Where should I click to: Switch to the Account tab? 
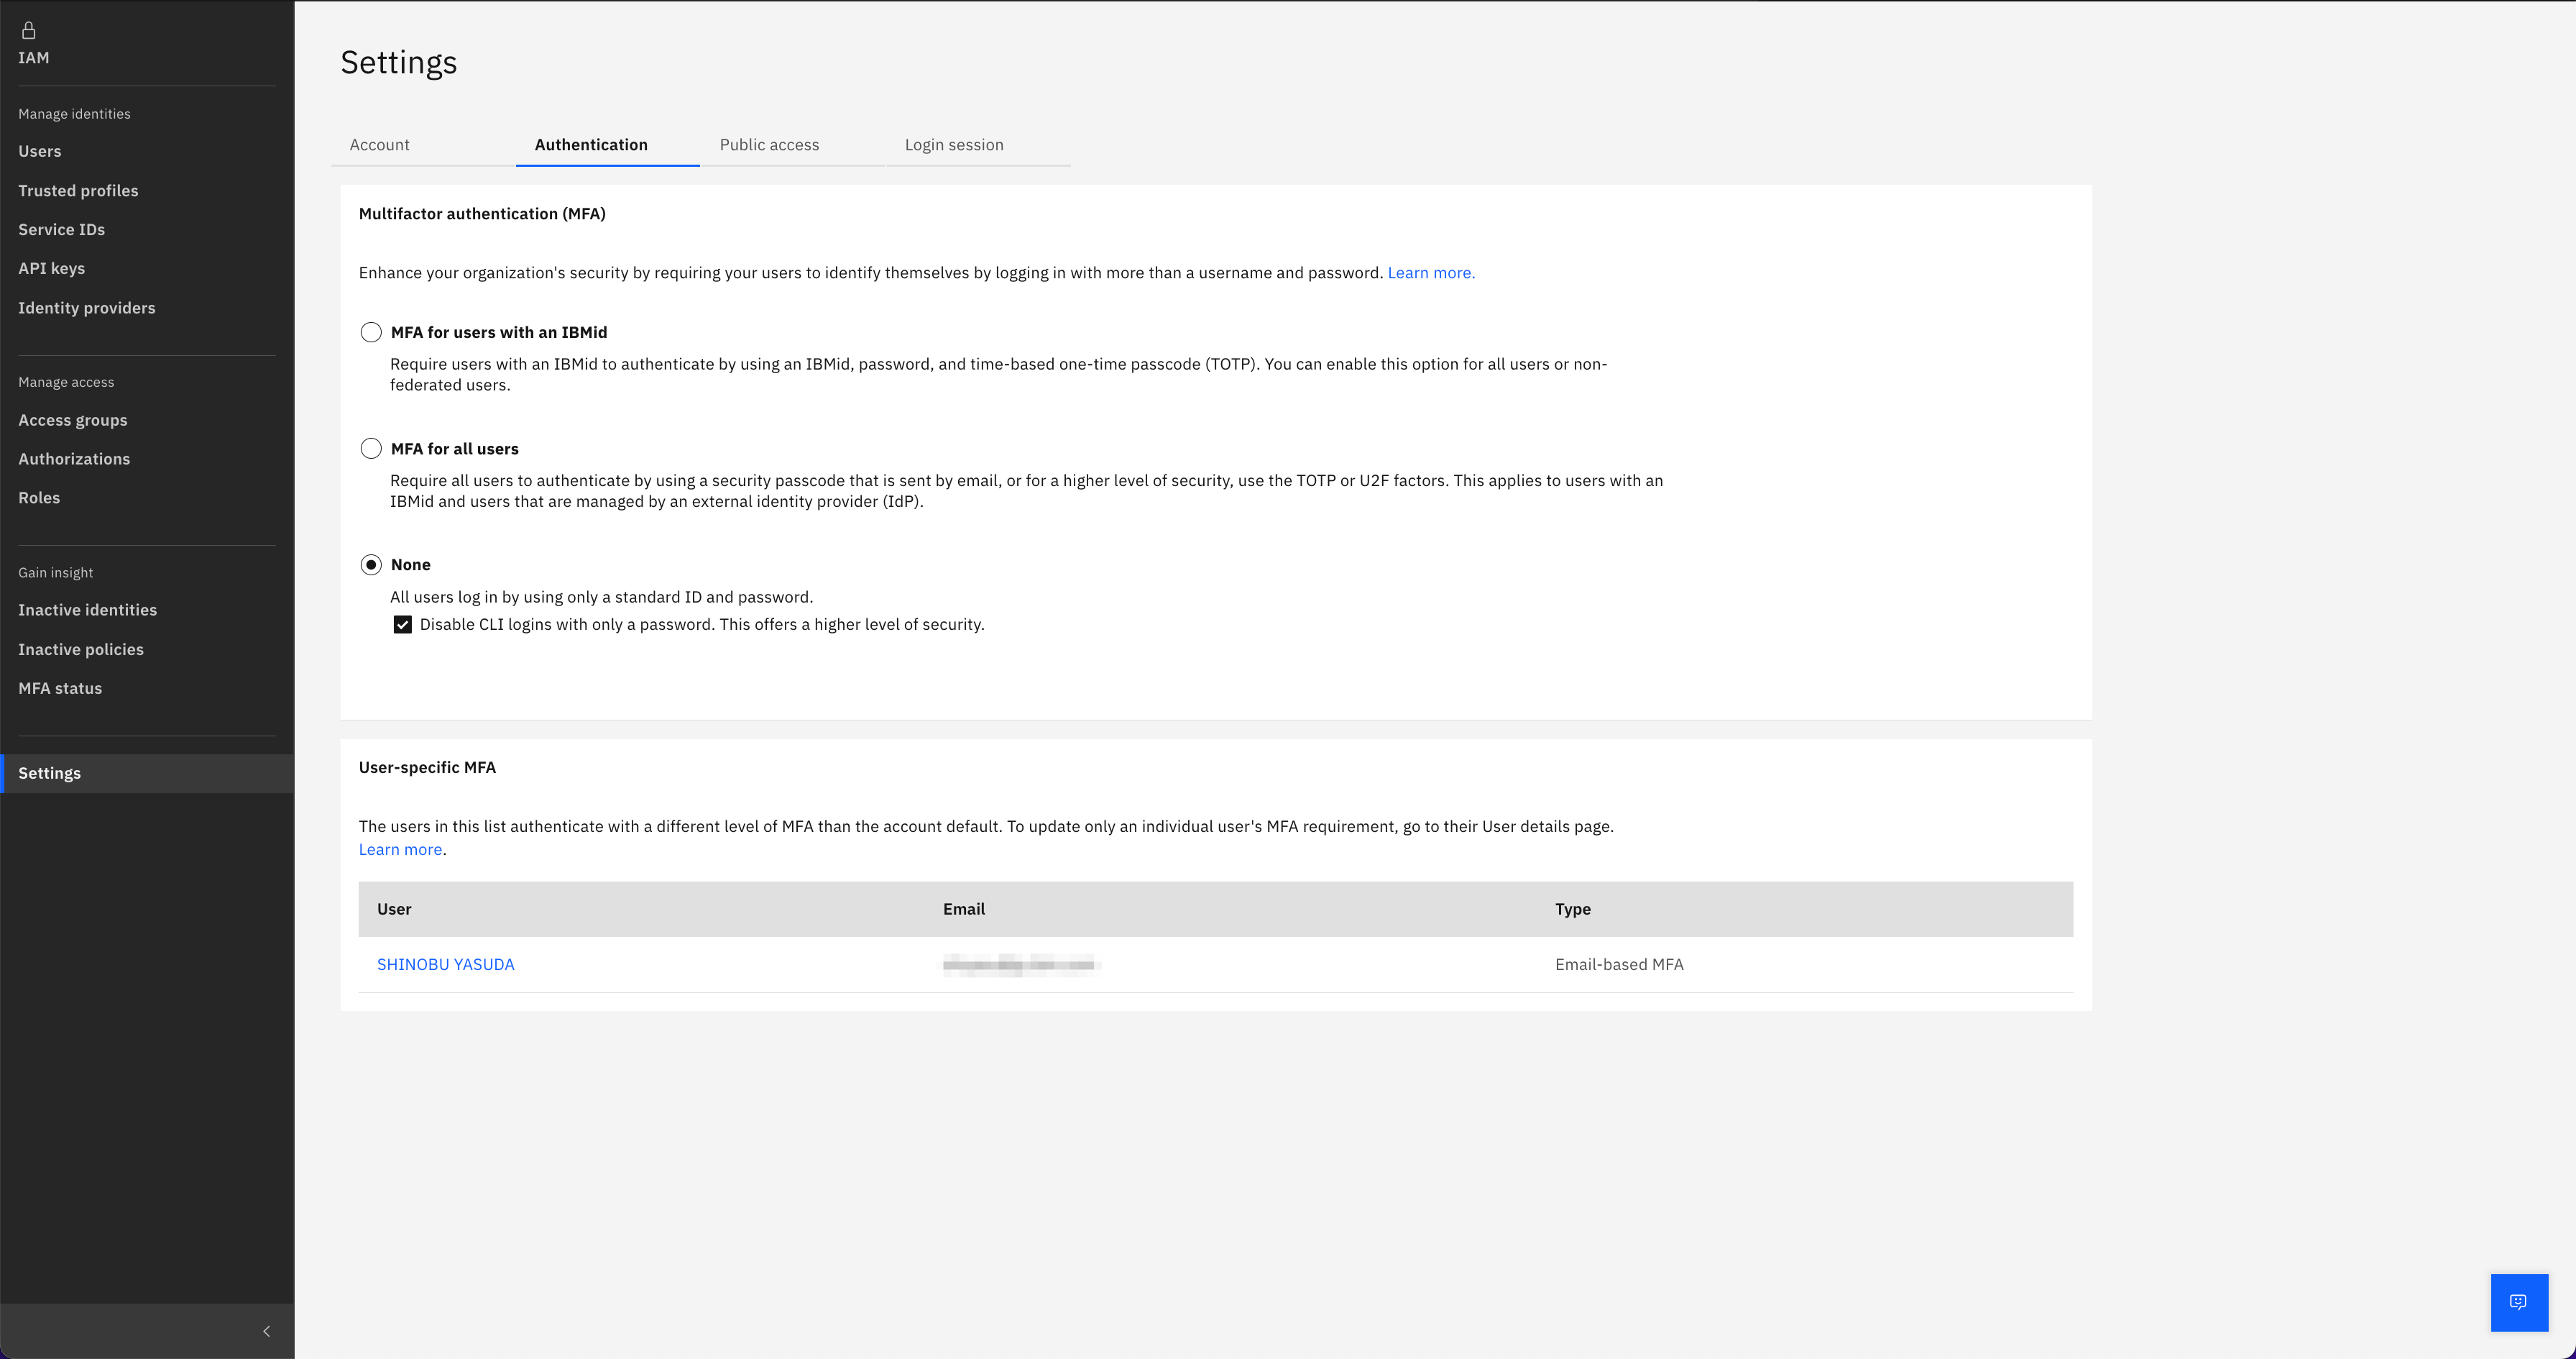(379, 144)
